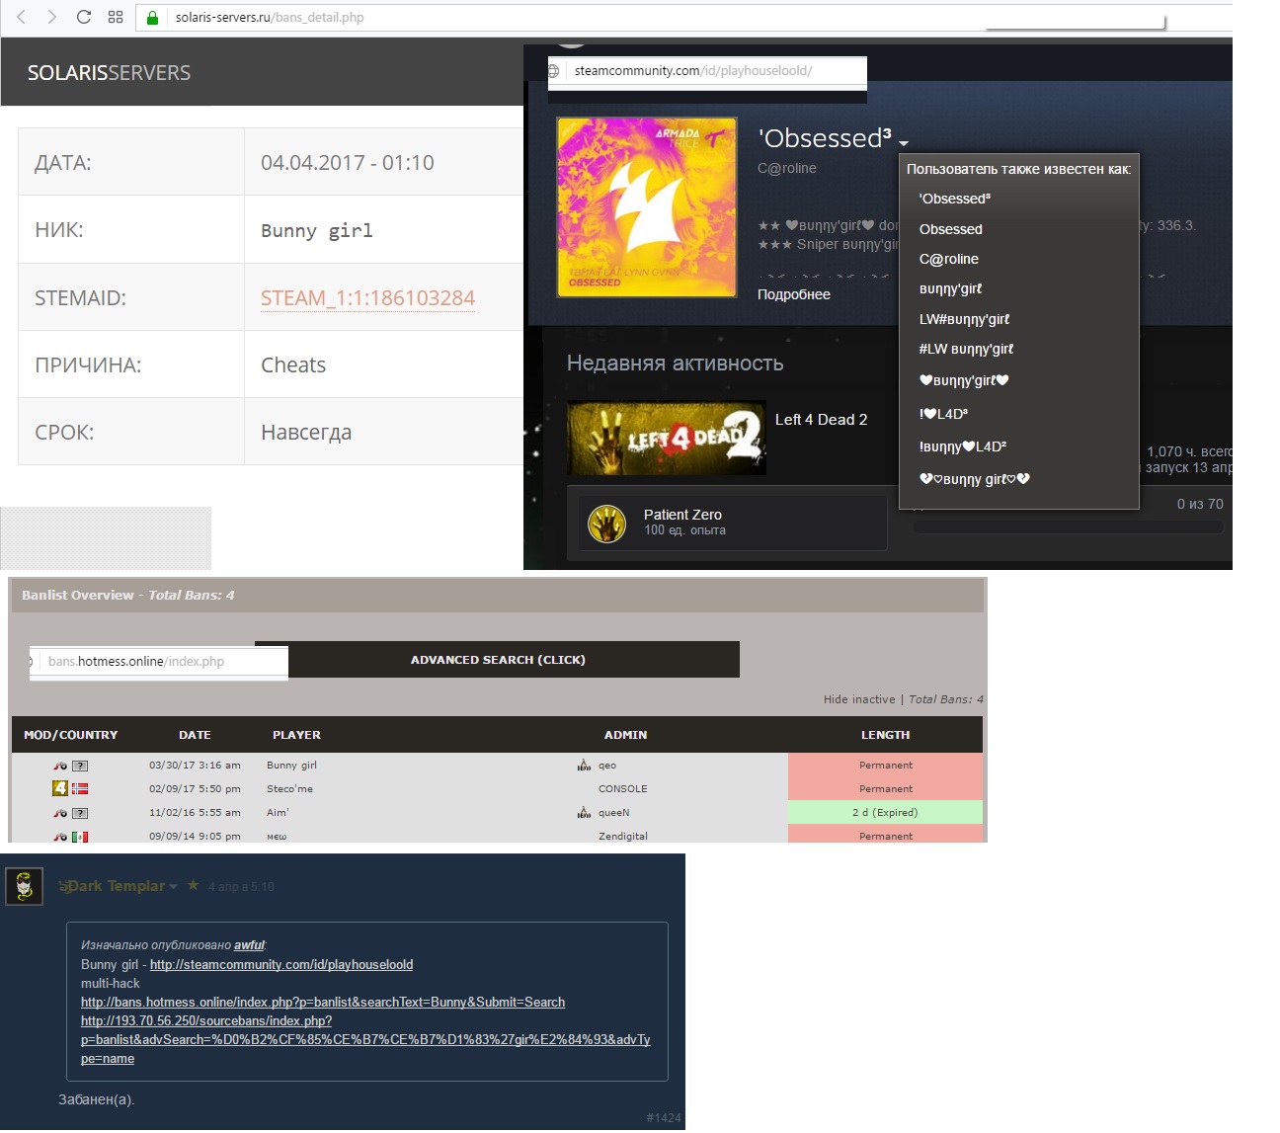Click the green padlock security icon

pos(152,18)
